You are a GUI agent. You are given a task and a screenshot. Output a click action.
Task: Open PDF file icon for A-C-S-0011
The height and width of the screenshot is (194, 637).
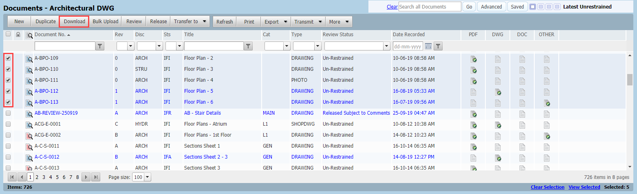click(473, 146)
